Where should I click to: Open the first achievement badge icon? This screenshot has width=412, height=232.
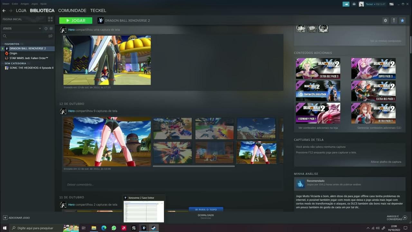tap(301, 28)
